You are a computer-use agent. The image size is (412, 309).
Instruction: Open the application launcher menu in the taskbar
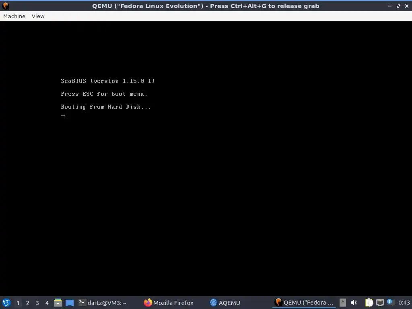click(6, 303)
